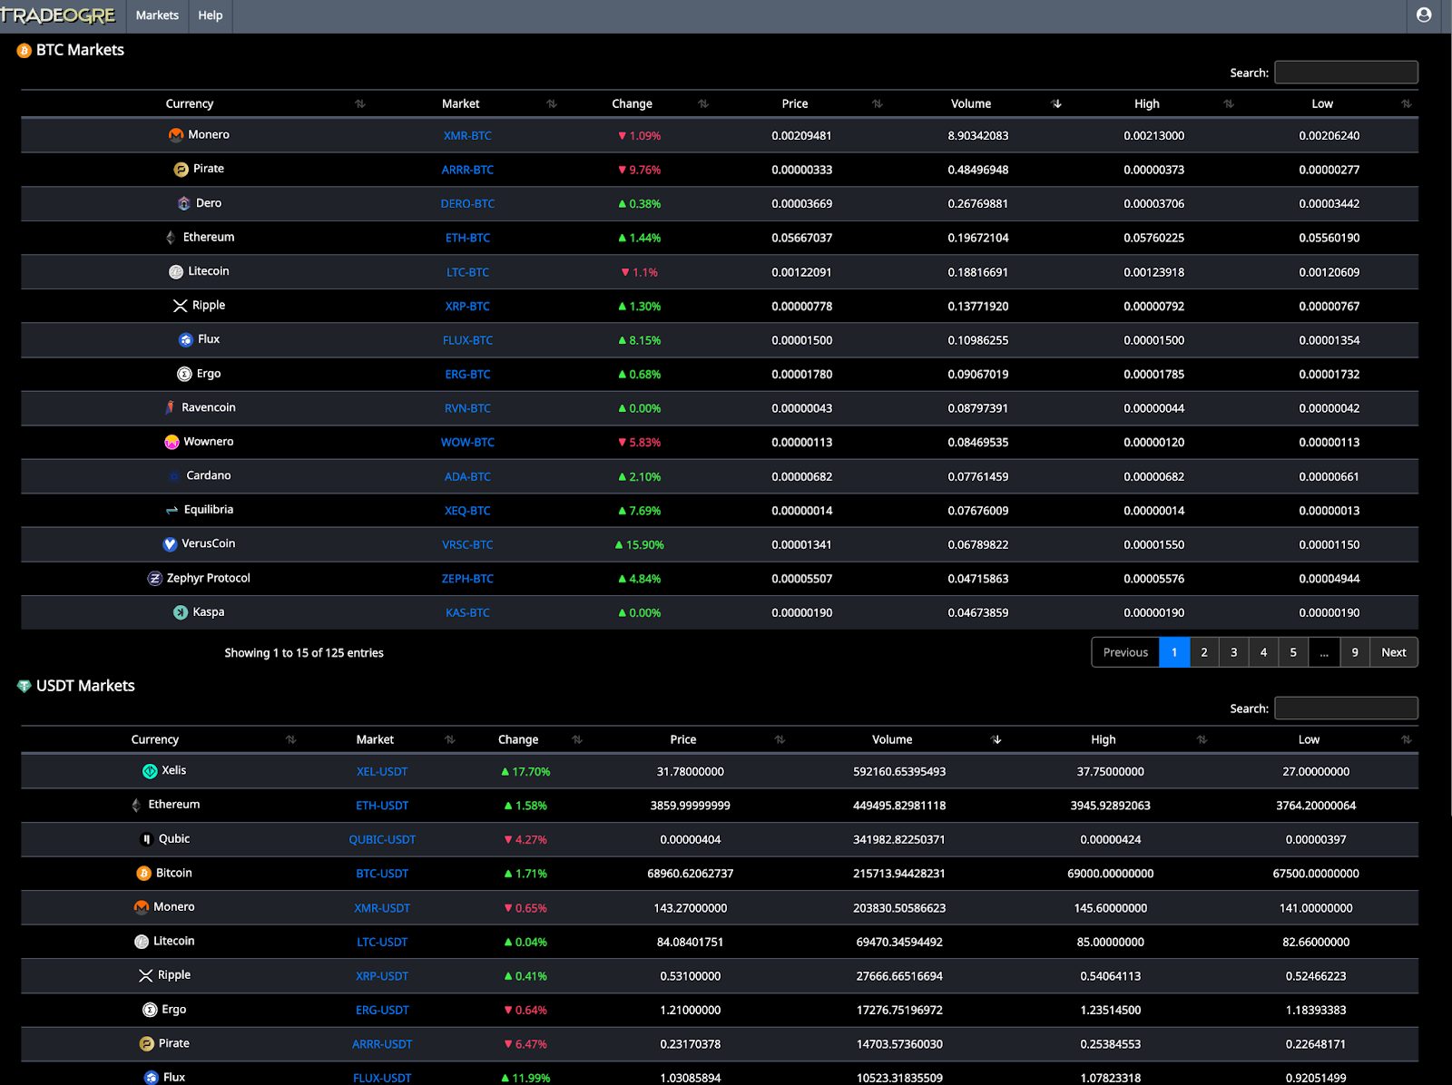
Task: Click the 15.90% change for VerusCoin
Action: (639, 545)
